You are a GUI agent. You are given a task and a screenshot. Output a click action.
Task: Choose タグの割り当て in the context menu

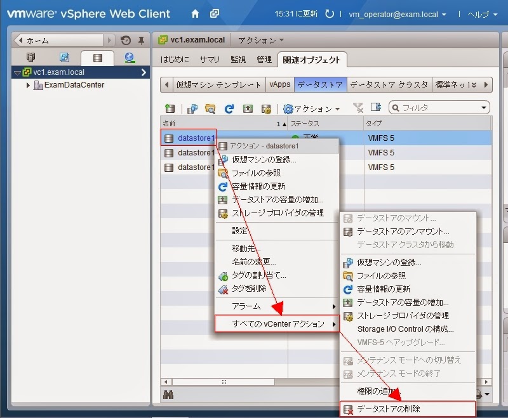[277, 275]
